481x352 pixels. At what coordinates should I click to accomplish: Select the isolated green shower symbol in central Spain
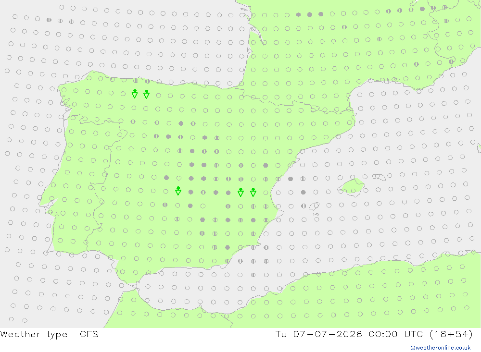178,191
